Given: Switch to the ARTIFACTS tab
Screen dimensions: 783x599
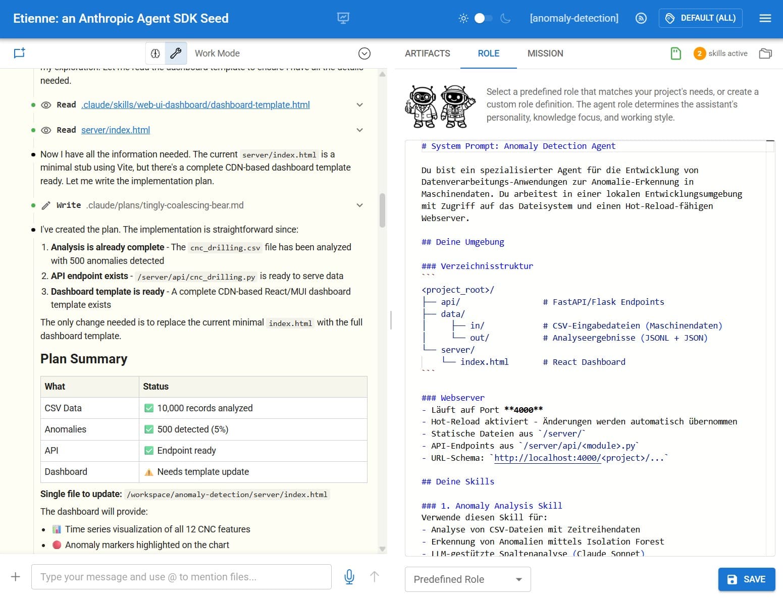Looking at the screenshot, I should [427, 53].
